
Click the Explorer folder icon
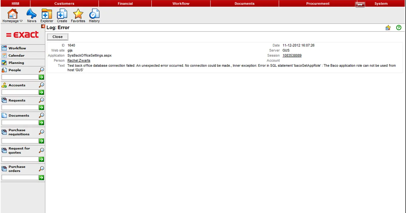(x=47, y=14)
